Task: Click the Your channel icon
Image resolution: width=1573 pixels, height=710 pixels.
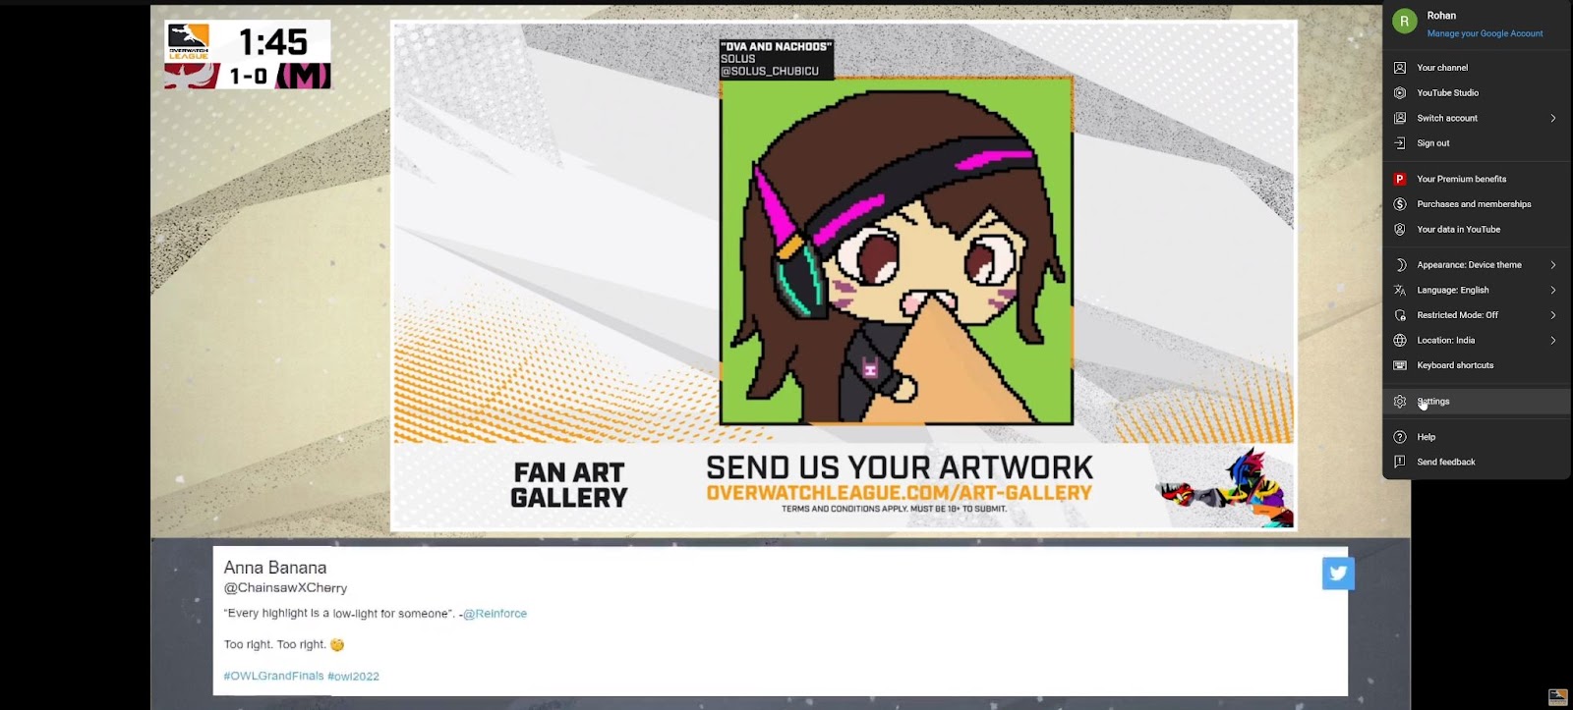Action: point(1400,68)
